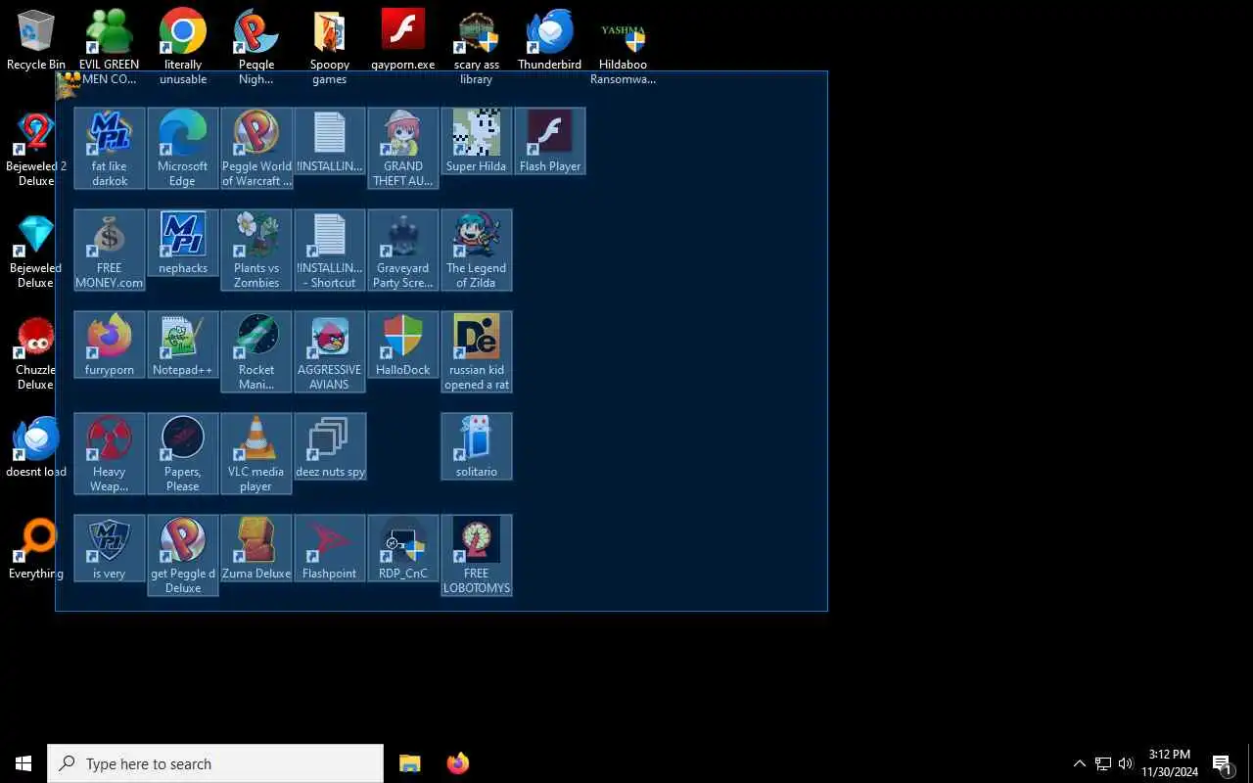Open the Chuzzle Deluxe shortcut
1253x783 pixels.
point(36,352)
